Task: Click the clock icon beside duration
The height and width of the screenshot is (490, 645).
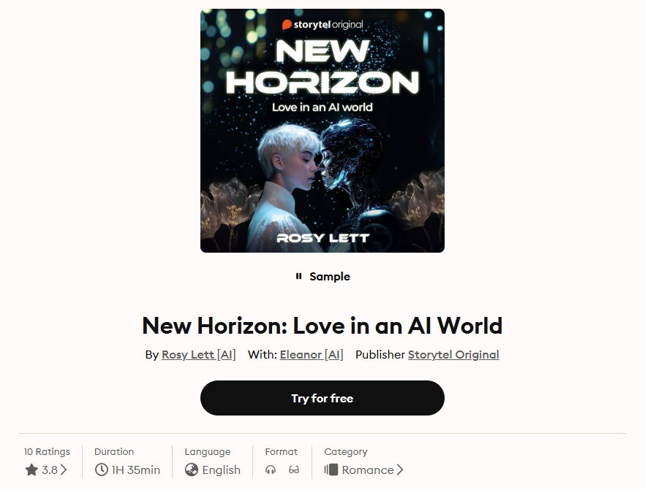Action: (x=101, y=470)
